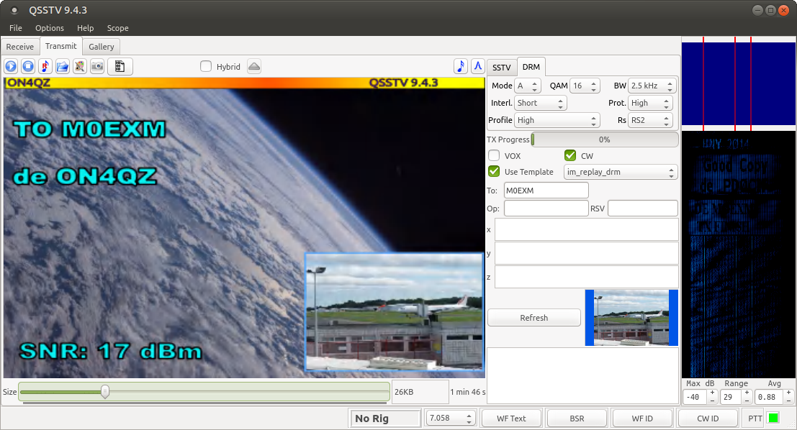
Task: Uncheck the CW checkbox
Action: pos(570,155)
